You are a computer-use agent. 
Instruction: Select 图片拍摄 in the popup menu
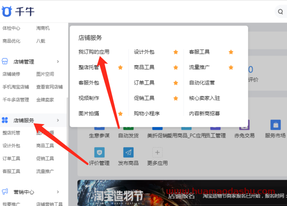coord(89,114)
